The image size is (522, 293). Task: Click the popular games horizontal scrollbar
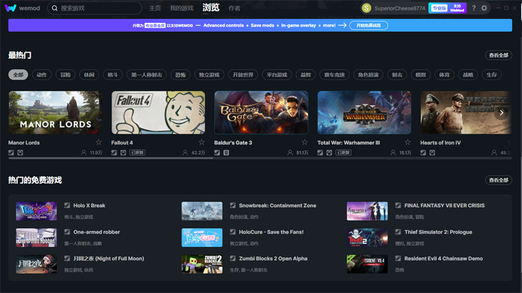coord(111,158)
